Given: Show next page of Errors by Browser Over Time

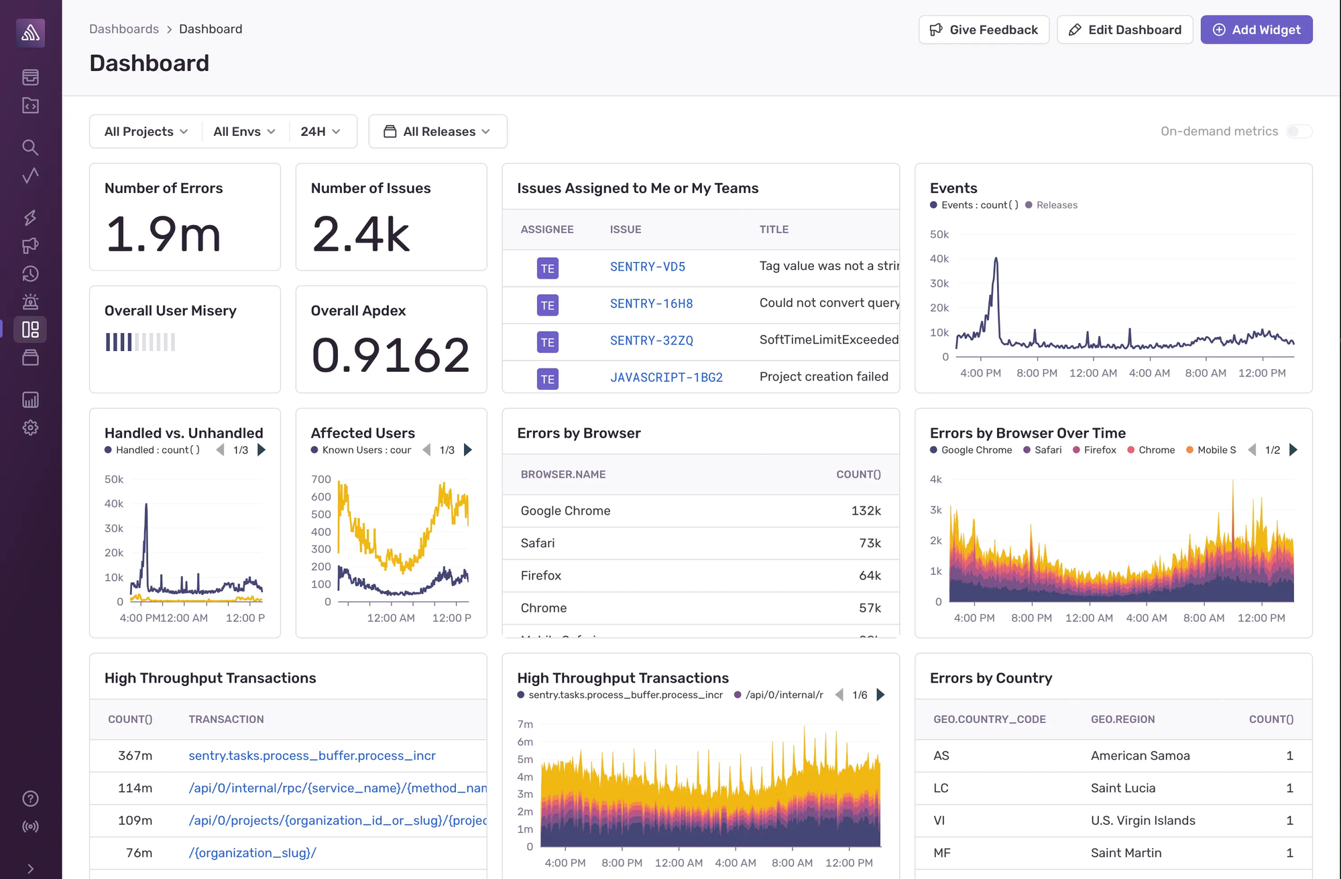Looking at the screenshot, I should [1294, 450].
